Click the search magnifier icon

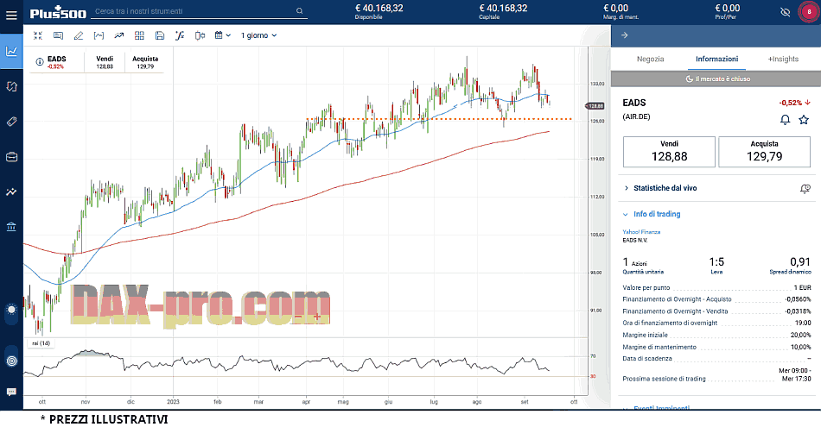[x=300, y=11]
